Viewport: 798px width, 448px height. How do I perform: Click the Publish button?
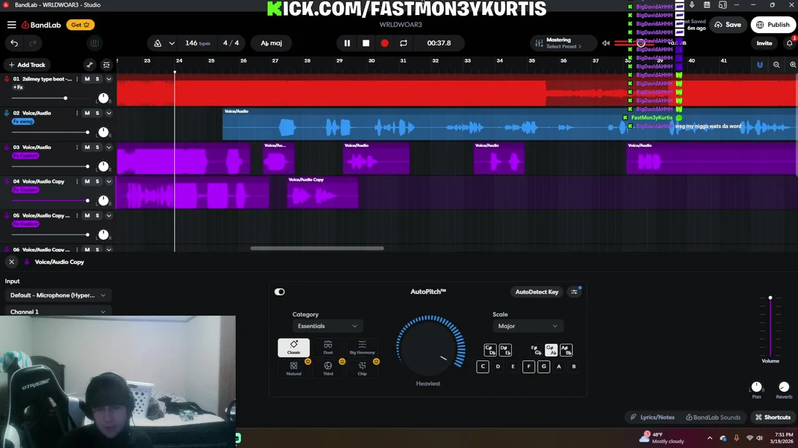(x=772, y=25)
